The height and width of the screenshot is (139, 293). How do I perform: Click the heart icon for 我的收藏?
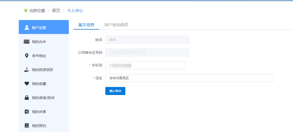pyautogui.click(x=27, y=84)
